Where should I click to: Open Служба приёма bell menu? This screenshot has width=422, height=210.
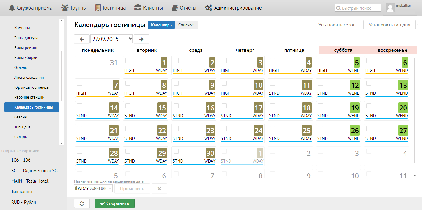pos(30,8)
